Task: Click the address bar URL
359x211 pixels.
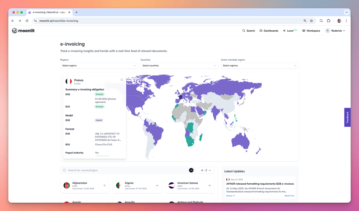Action: [59, 21]
